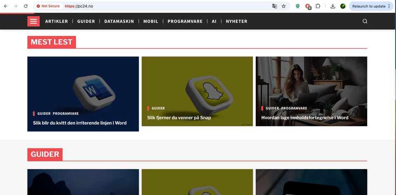
Task: Click the Relaunch to update button
Action: (x=369, y=6)
